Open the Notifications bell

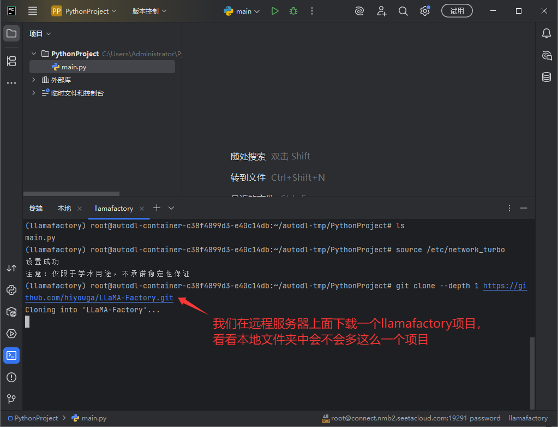click(x=547, y=33)
